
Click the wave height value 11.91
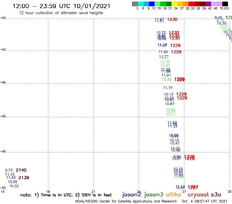click(166, 75)
